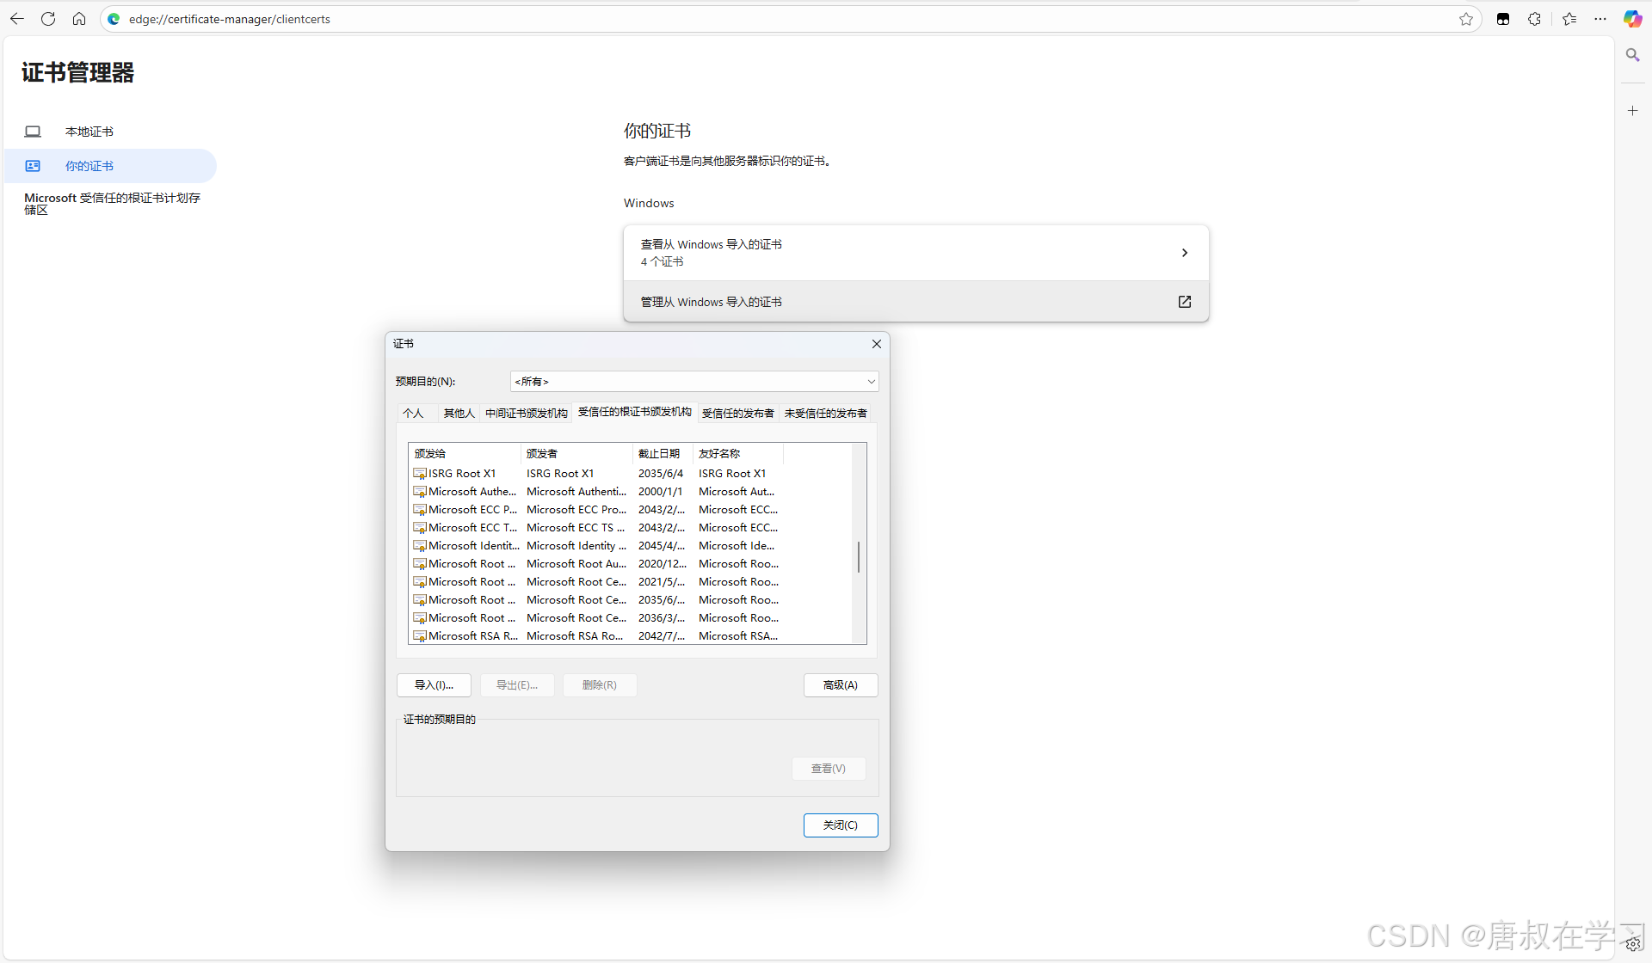Open Microsoft 受信任的根证书计划存储区 sidebar item

click(x=112, y=204)
